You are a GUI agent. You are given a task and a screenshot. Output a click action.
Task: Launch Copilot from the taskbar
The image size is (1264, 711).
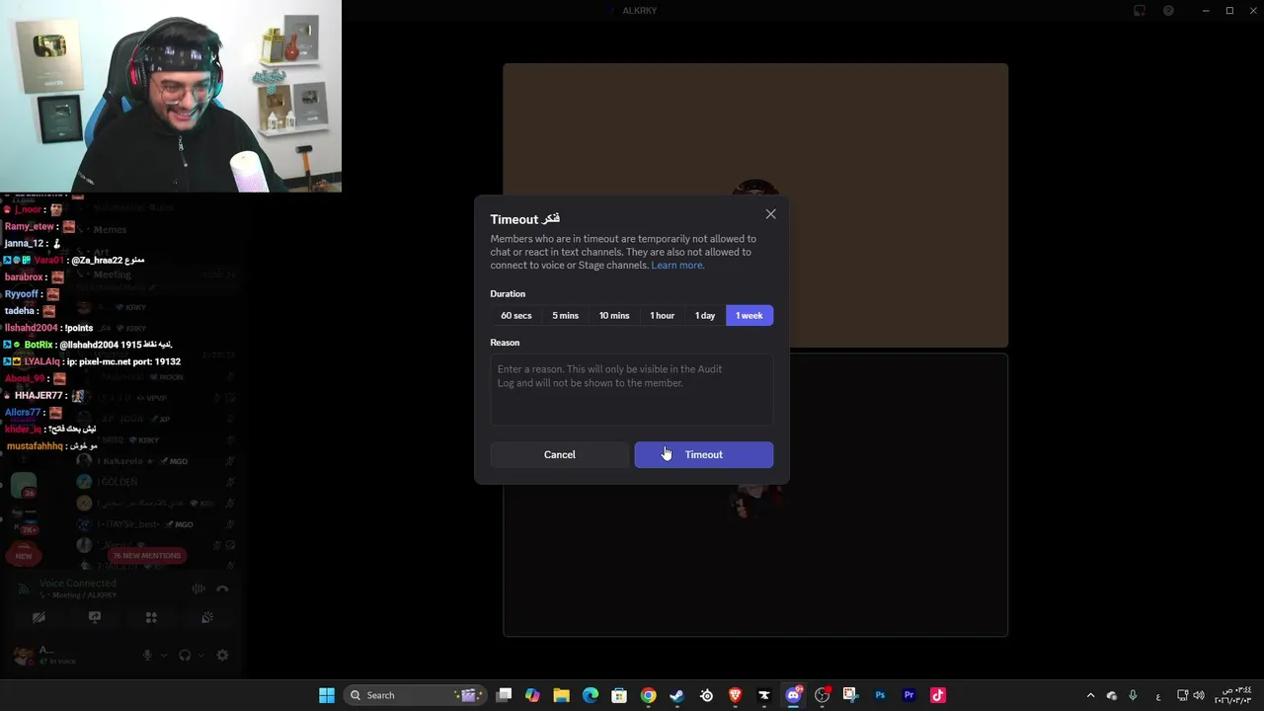[x=532, y=695]
